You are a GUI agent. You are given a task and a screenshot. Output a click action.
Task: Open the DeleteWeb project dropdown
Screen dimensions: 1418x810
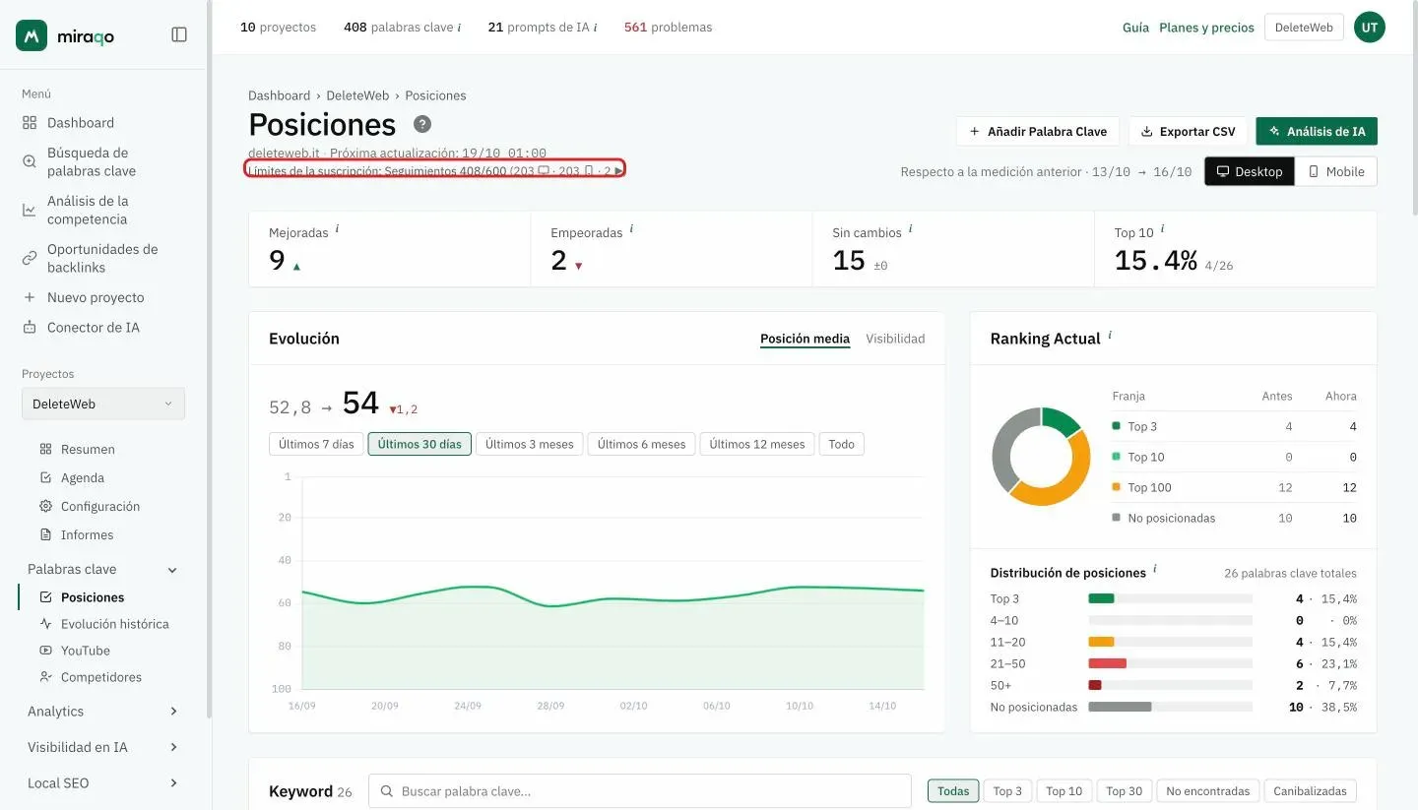click(x=103, y=404)
